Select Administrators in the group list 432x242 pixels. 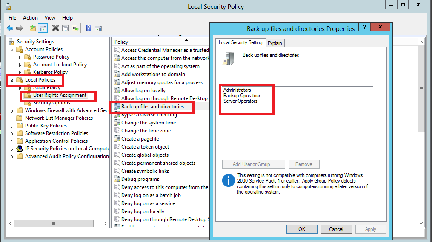click(x=237, y=90)
